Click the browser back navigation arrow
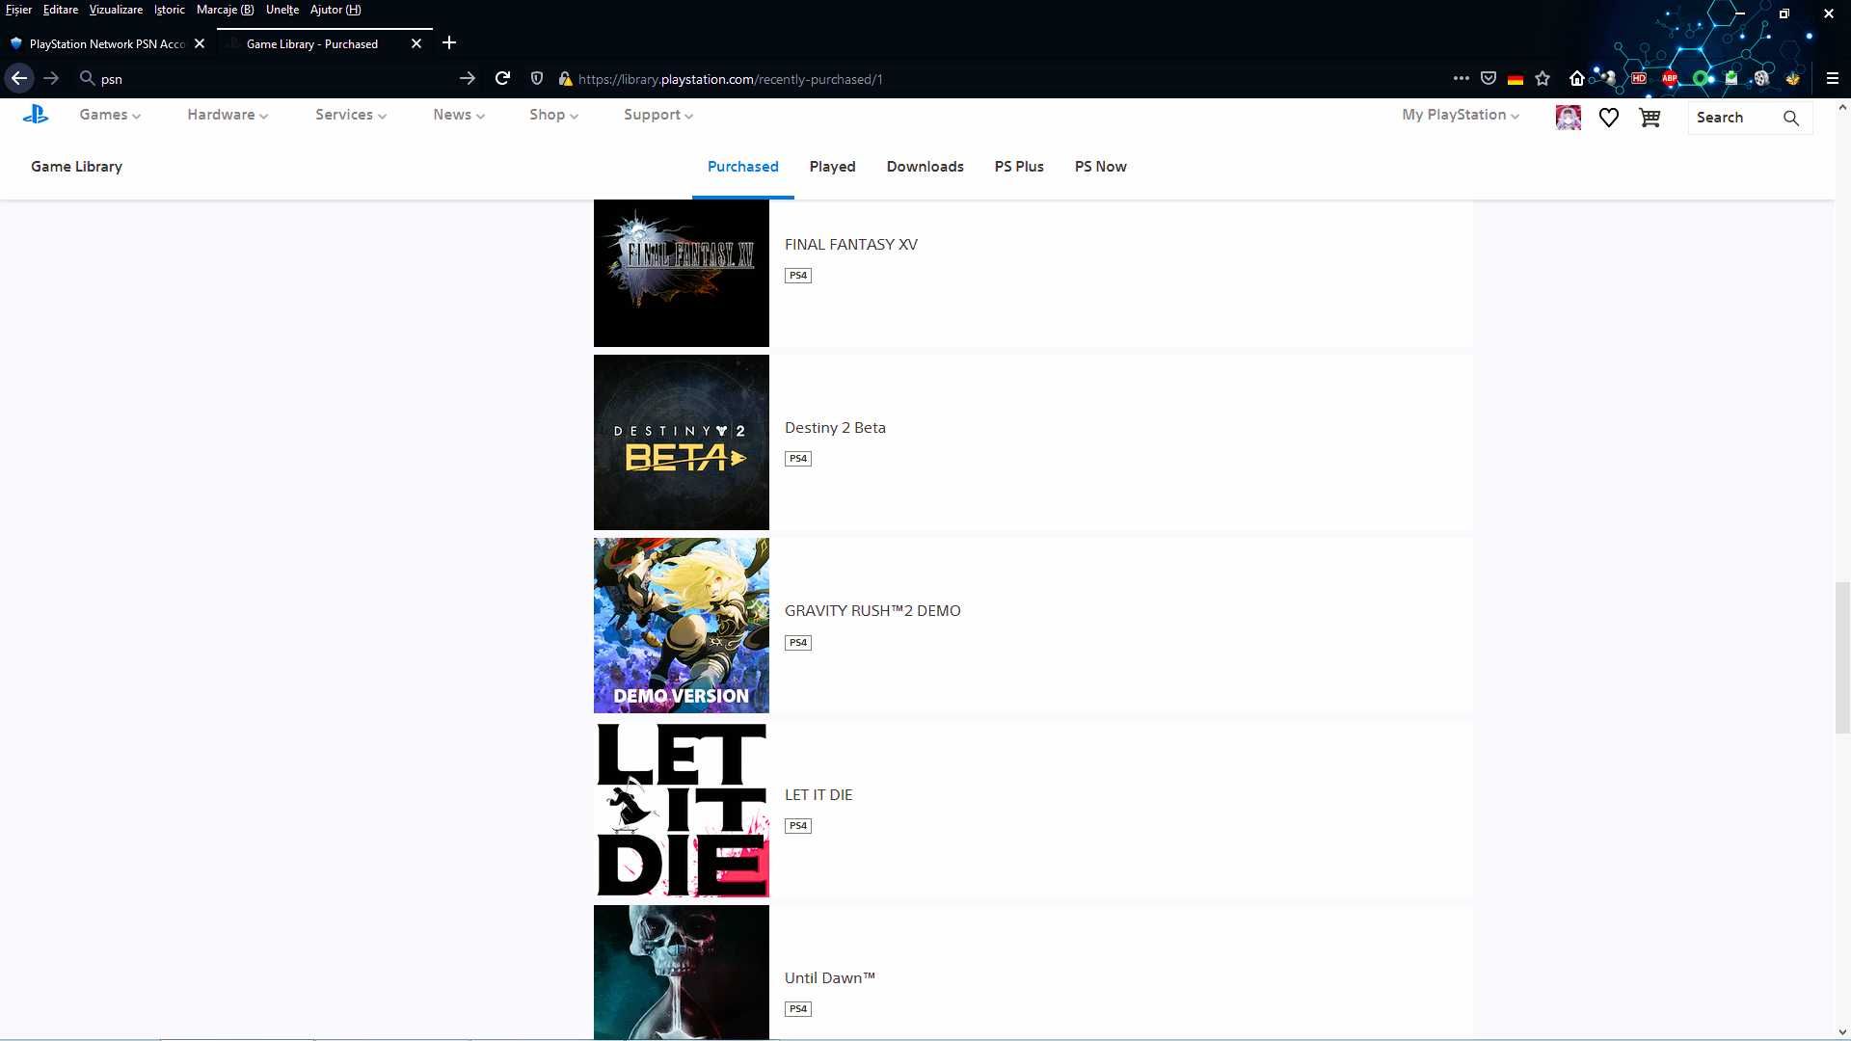Viewport: 1851px width, 1041px height. click(19, 79)
